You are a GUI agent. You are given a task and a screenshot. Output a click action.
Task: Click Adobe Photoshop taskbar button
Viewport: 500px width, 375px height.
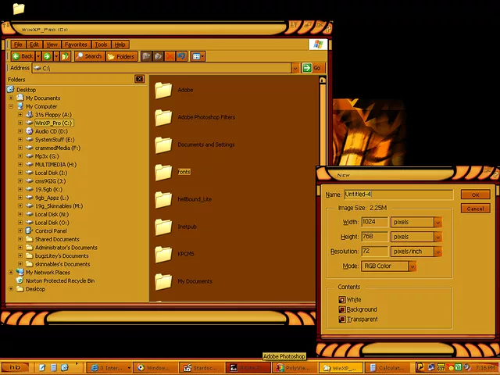(x=248, y=368)
